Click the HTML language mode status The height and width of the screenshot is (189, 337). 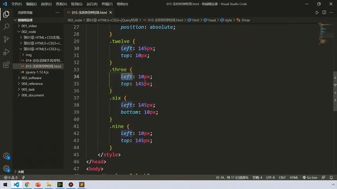pyautogui.click(x=294, y=177)
